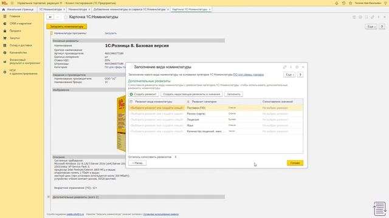Click the Склад и доставка grid icon
This screenshot has height=218, width=389.
(x=5, y=45)
